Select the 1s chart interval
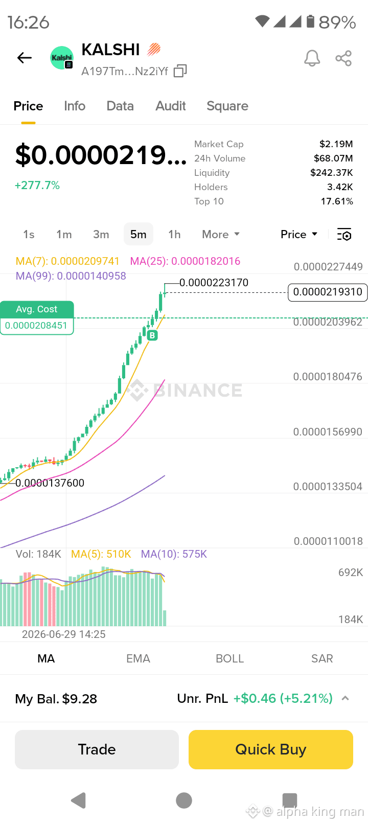The height and width of the screenshot is (824, 368). pyautogui.click(x=29, y=234)
